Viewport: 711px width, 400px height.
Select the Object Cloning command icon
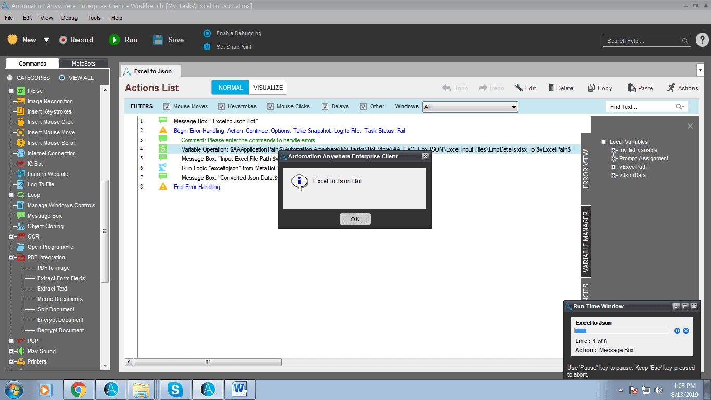[x=21, y=226]
